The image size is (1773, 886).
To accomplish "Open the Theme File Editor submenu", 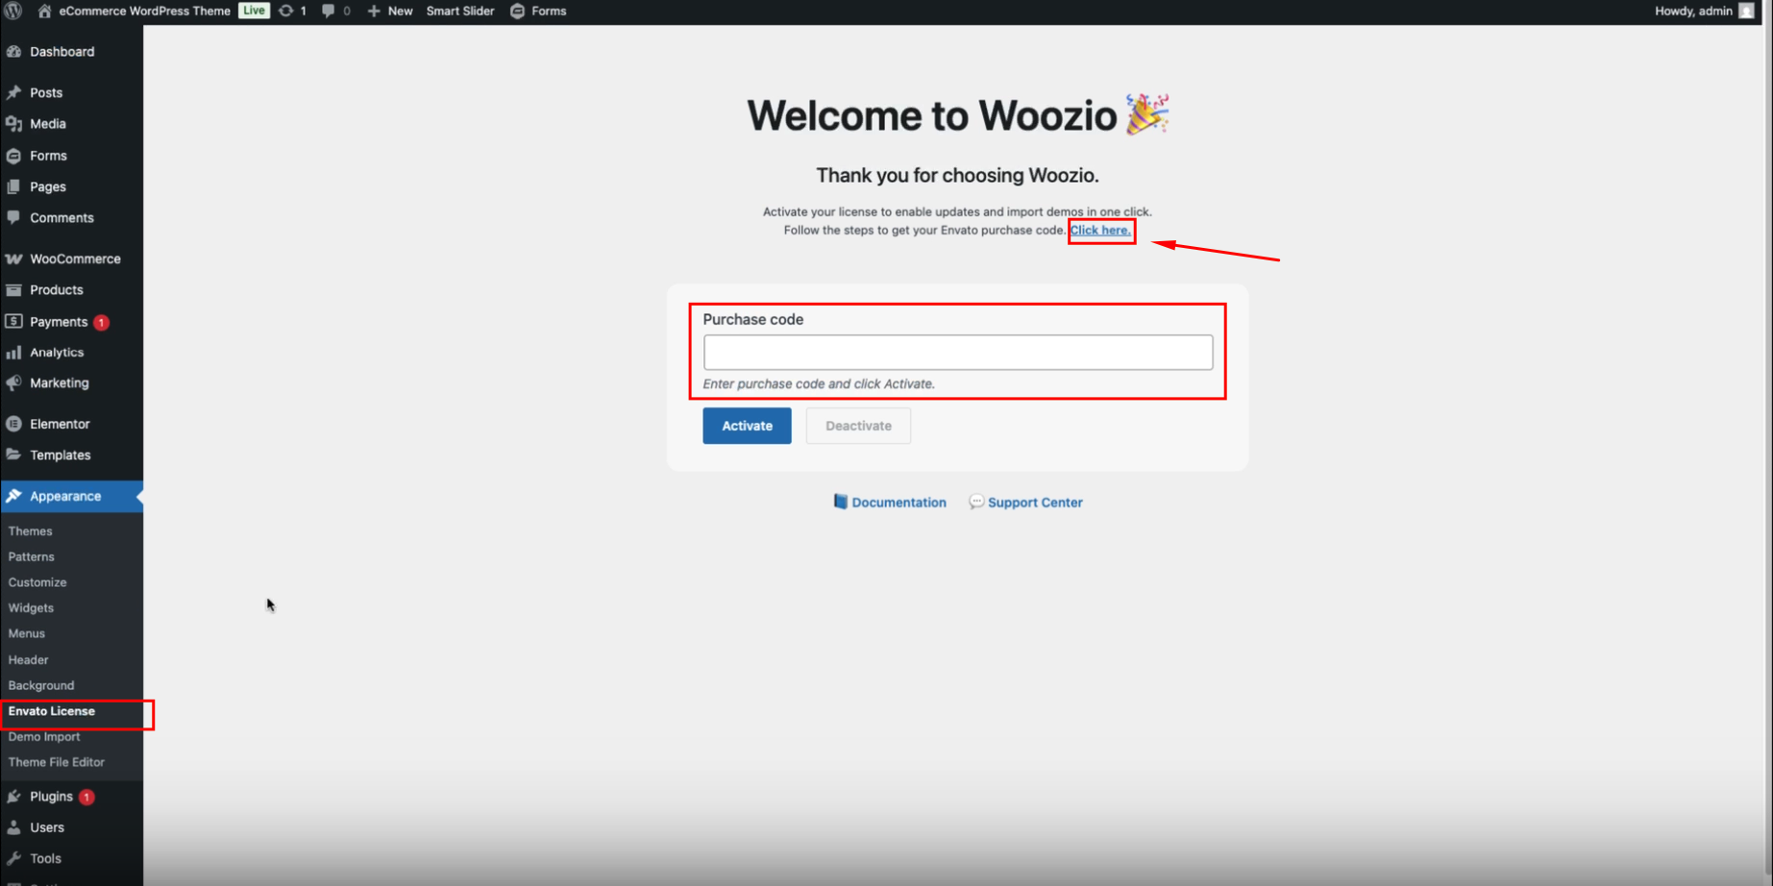I will click(x=57, y=762).
